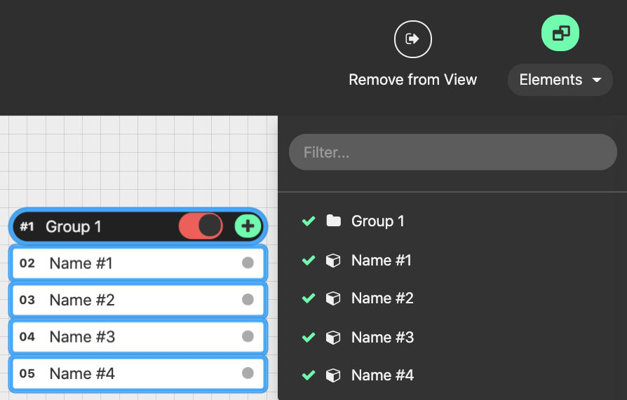Click in the Filter search field
Image resolution: width=627 pixels, height=400 pixels.
click(452, 152)
